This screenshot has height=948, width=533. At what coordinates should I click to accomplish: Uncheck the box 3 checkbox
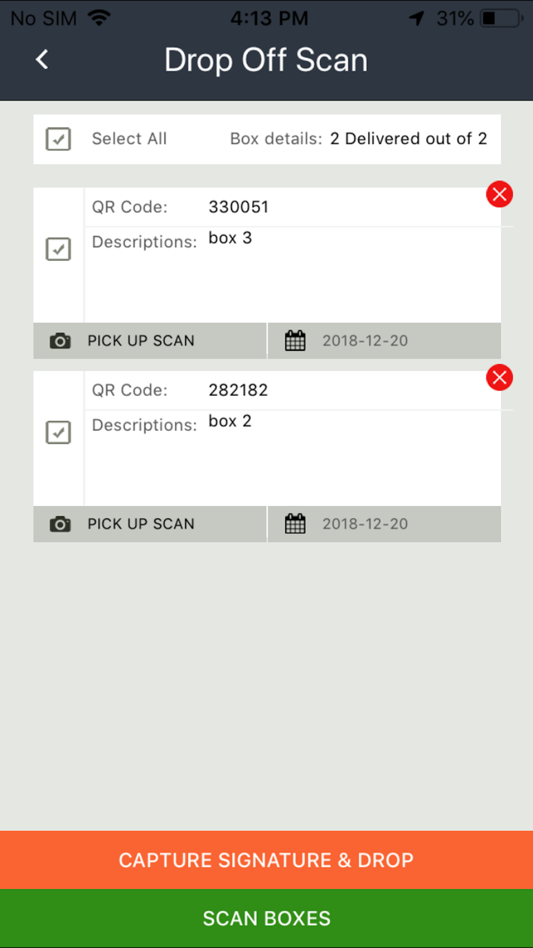click(x=59, y=249)
